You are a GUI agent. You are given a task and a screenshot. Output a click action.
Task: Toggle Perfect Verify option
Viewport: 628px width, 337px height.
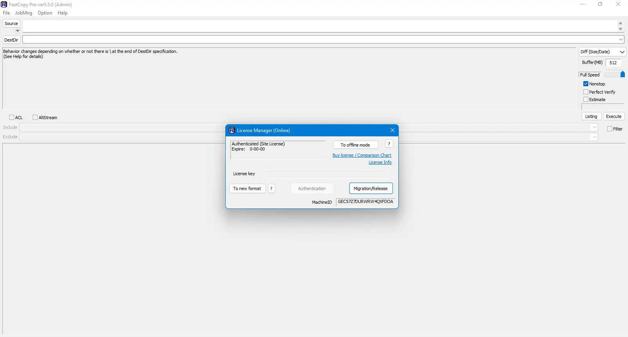click(586, 92)
